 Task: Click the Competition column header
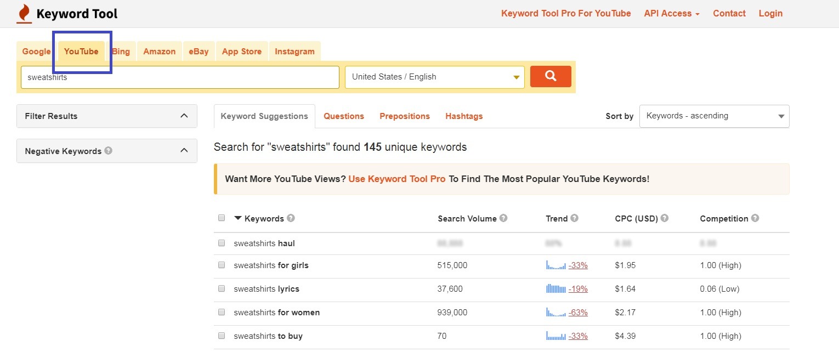click(724, 218)
